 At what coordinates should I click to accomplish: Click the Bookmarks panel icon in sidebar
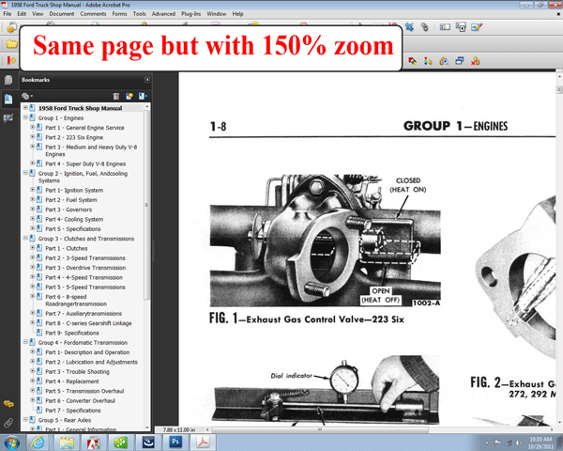[x=8, y=99]
